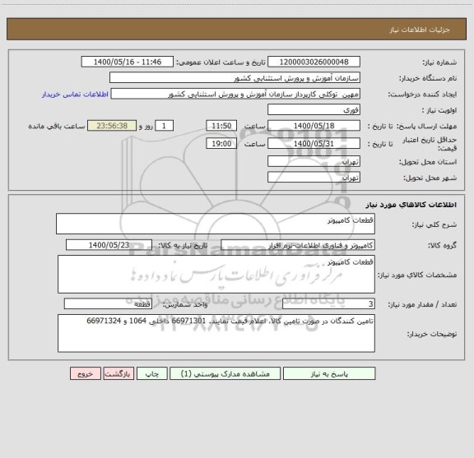
Task: Click the خروج exit button
Action: (x=86, y=373)
